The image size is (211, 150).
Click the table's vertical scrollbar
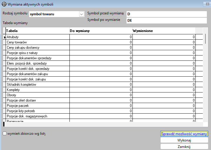tap(205, 73)
